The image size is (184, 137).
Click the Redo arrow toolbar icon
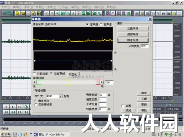pyautogui.click(x=52, y=14)
